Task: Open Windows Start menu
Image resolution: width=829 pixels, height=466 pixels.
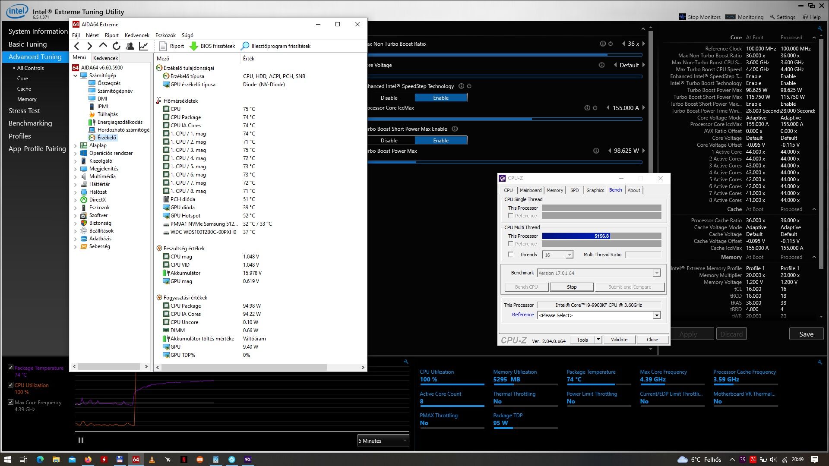Action: coord(7,460)
